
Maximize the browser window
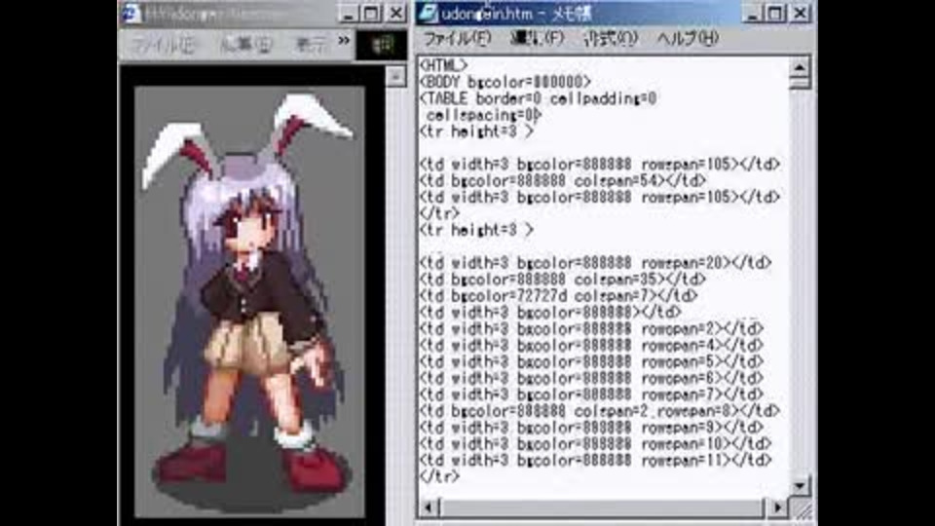coord(371,13)
